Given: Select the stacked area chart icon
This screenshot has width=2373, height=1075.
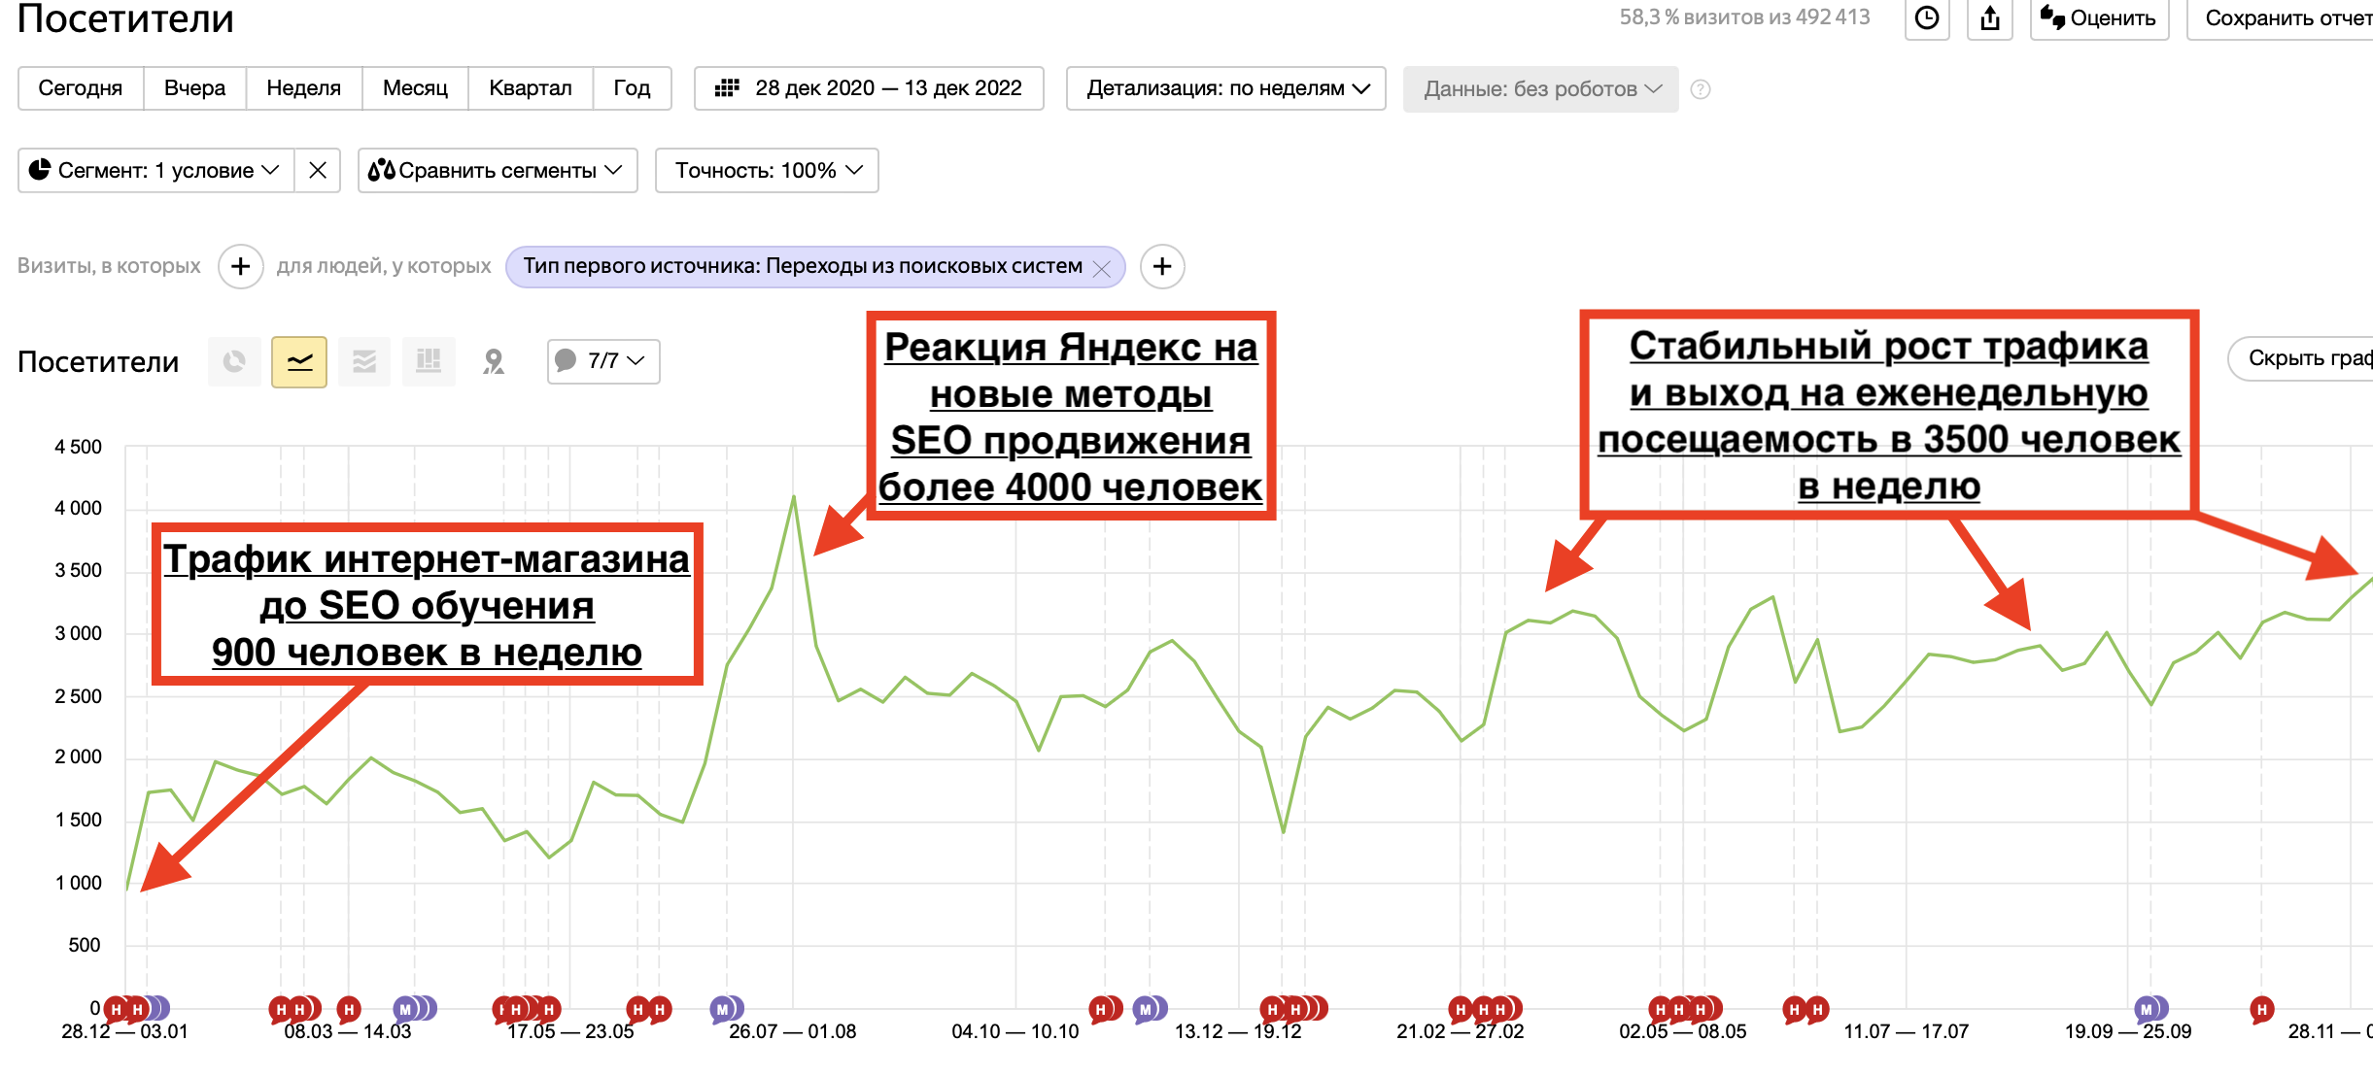Looking at the screenshot, I should pyautogui.click(x=364, y=362).
